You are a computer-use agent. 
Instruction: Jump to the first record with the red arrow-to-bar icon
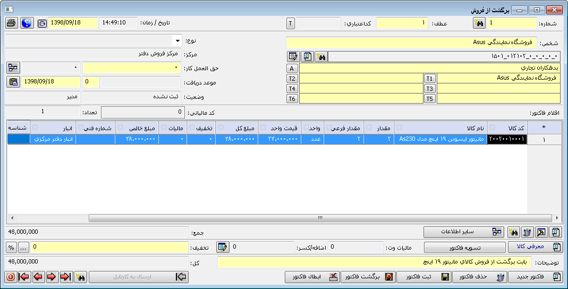click(x=24, y=277)
